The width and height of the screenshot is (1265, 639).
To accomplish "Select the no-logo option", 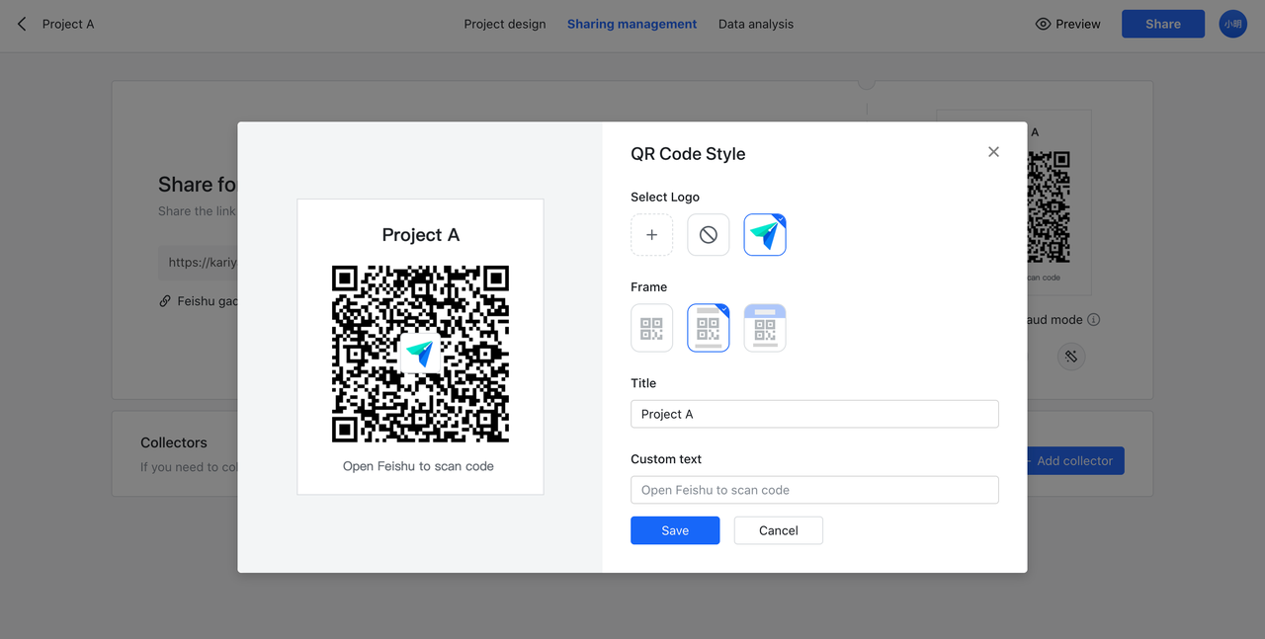I will pos(709,235).
